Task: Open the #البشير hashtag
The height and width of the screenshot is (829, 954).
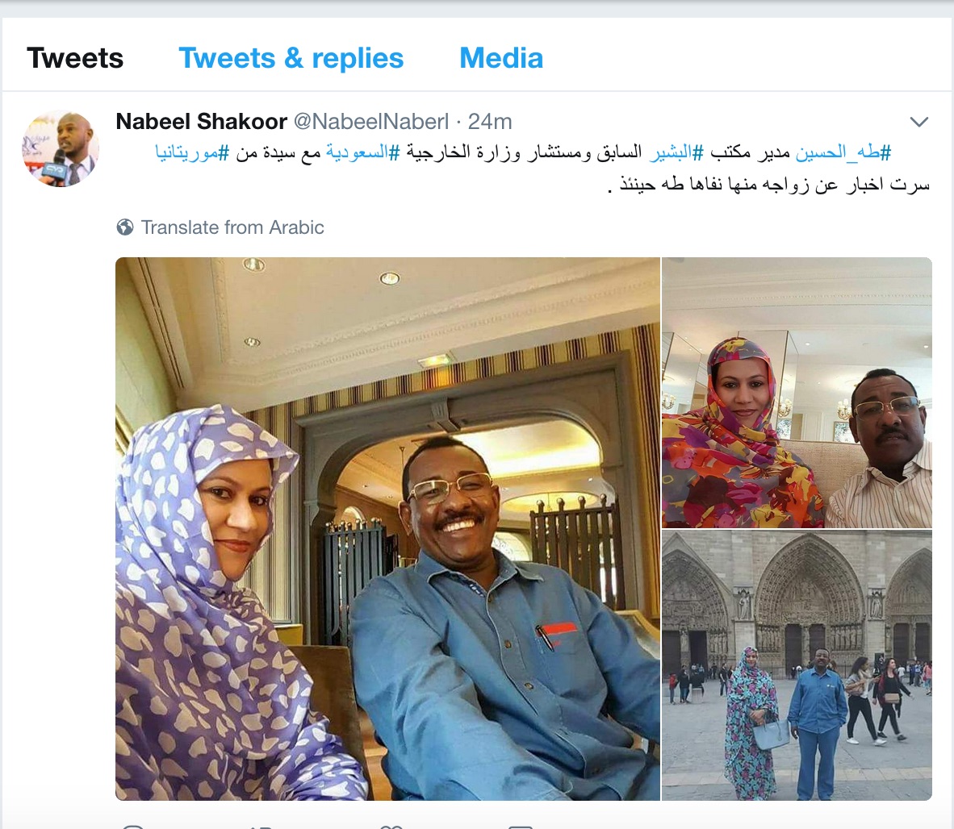Action: [676, 152]
